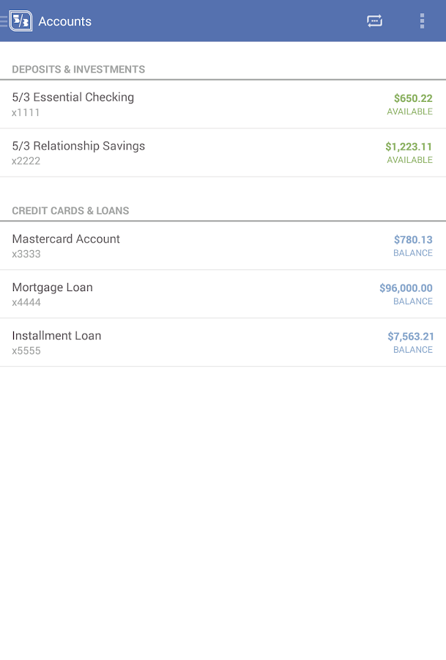Screen dimensions: 446x660
Task: Click account number x5555
Action: pos(26,351)
